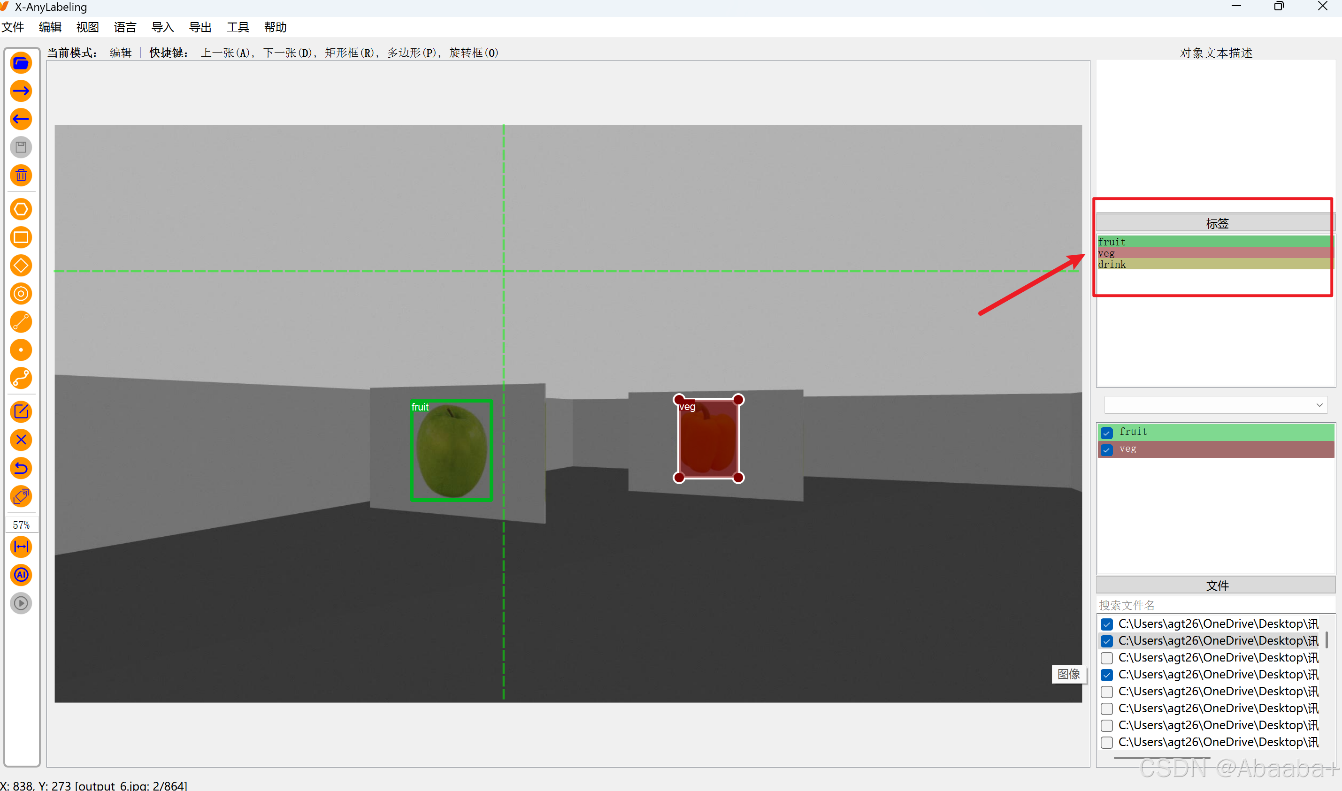Select the polygon drawing tool
This screenshot has height=791, width=1342.
(21, 209)
